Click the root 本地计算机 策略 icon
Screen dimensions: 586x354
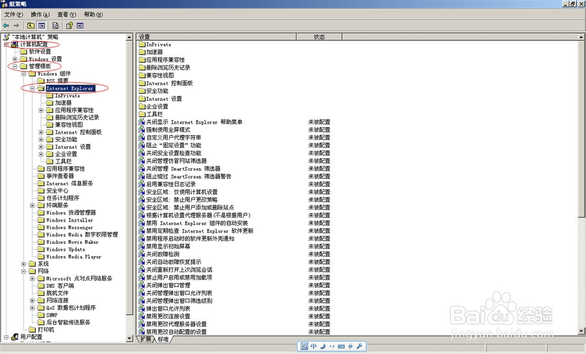coord(6,37)
